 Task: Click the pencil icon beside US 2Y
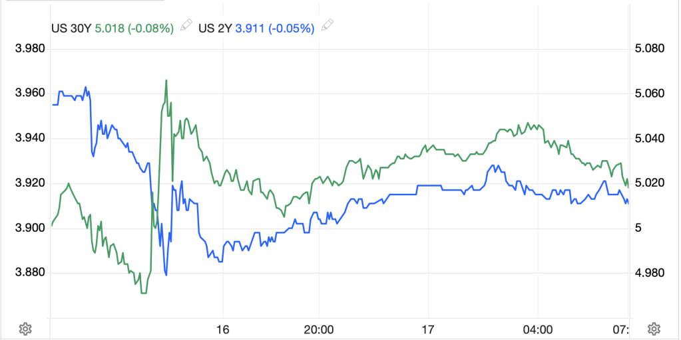pyautogui.click(x=327, y=25)
